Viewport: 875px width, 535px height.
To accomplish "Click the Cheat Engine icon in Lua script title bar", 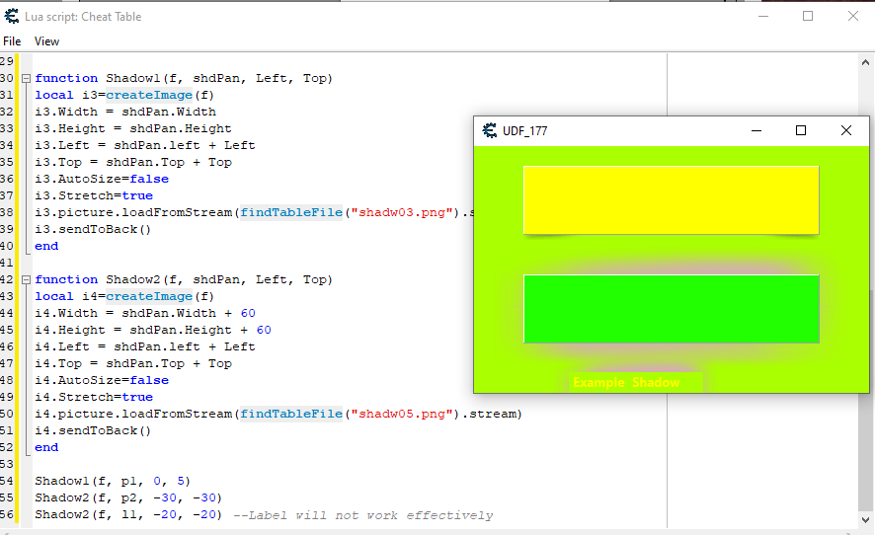I will coord(12,17).
